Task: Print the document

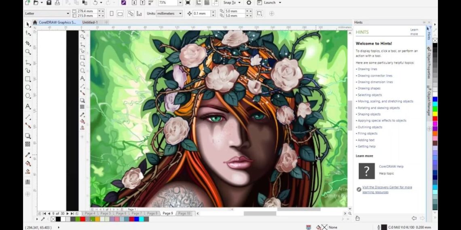Action: coord(57,3)
